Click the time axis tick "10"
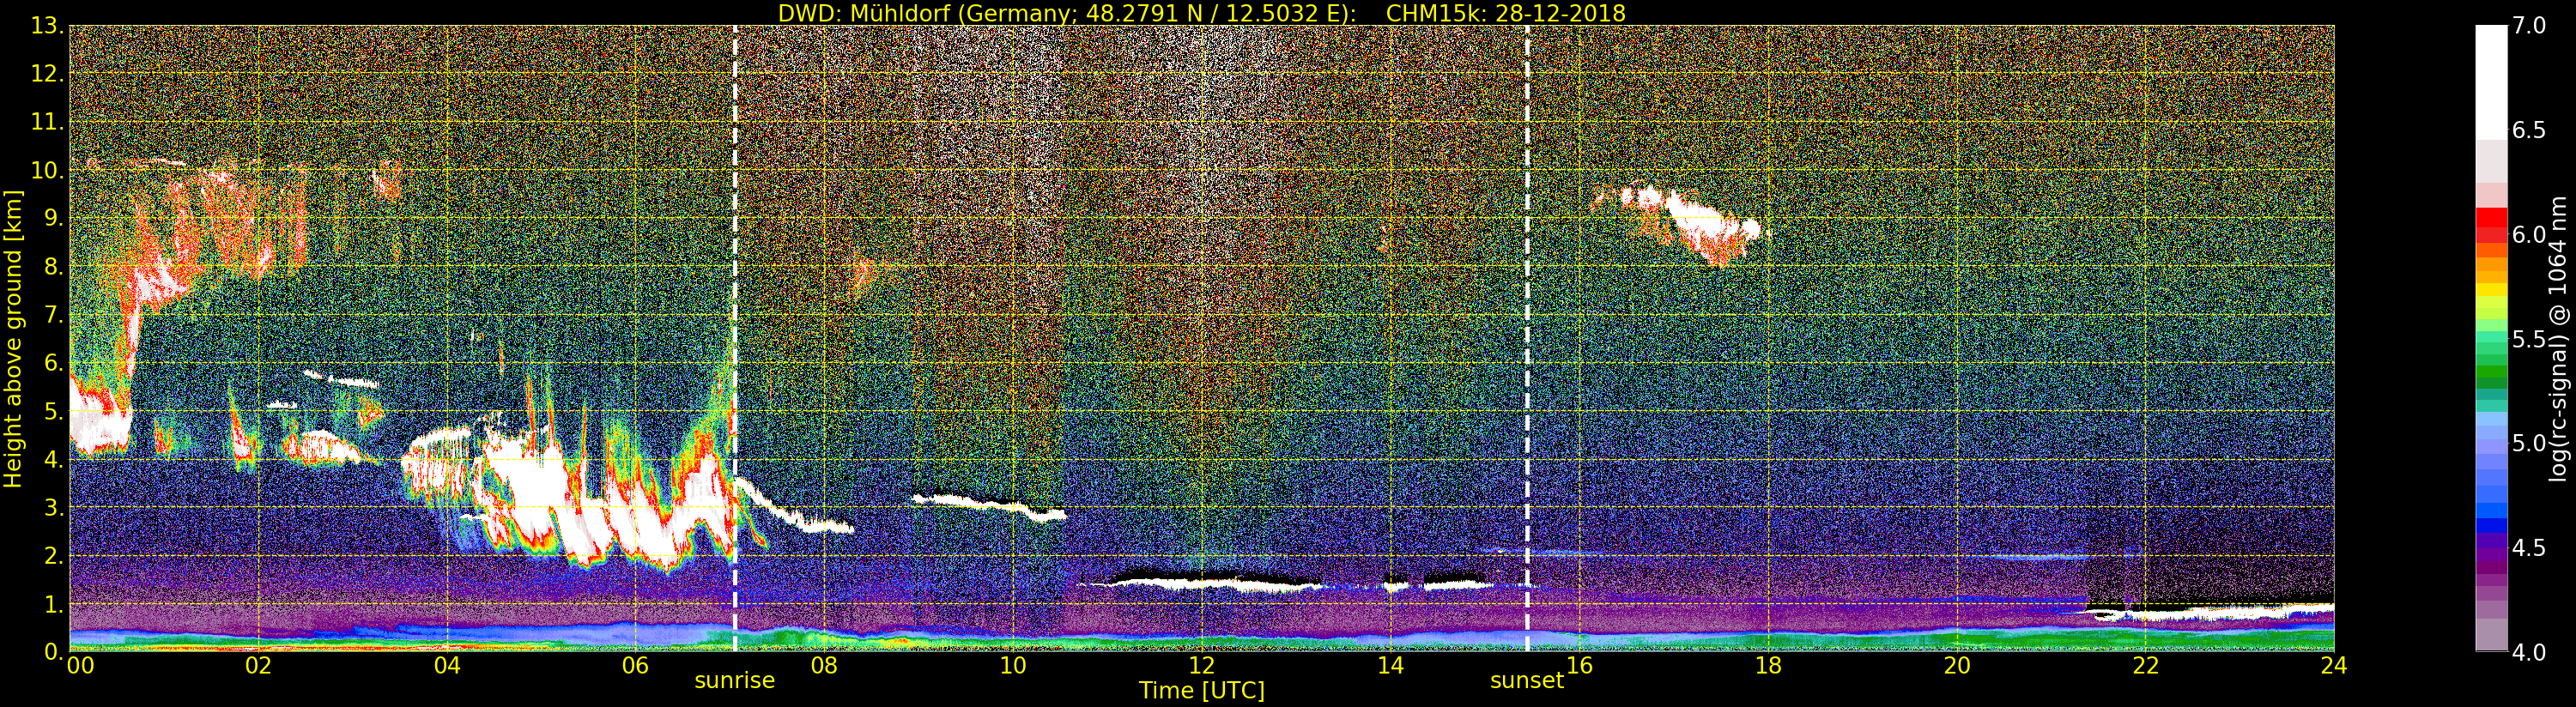Screen dimensions: 2576x707 coord(1013,665)
